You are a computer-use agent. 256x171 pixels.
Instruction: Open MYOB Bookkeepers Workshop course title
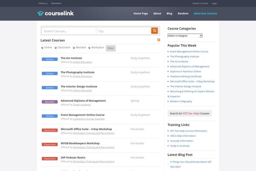click(x=80, y=143)
